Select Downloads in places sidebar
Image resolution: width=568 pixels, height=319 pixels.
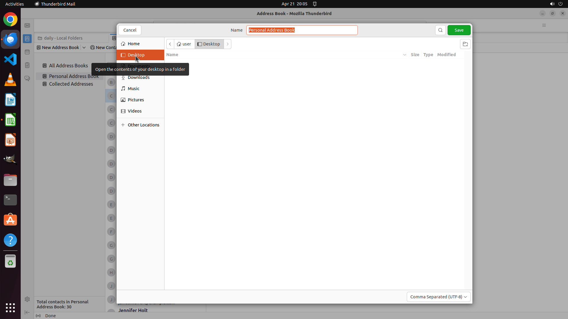[x=138, y=77]
